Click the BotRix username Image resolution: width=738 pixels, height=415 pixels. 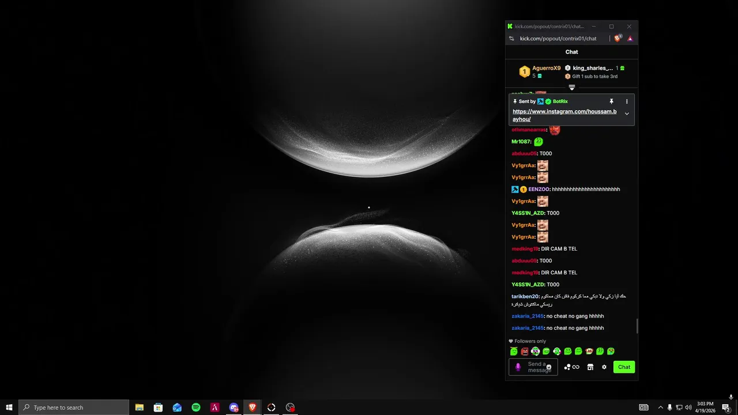pos(560,101)
